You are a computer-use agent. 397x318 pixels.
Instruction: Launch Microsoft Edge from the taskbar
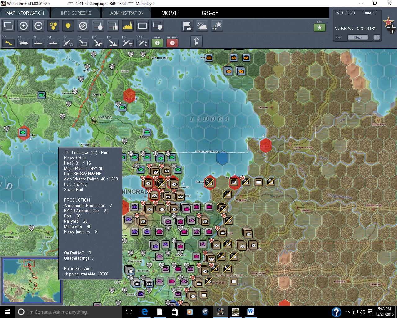pyautogui.click(x=145, y=312)
